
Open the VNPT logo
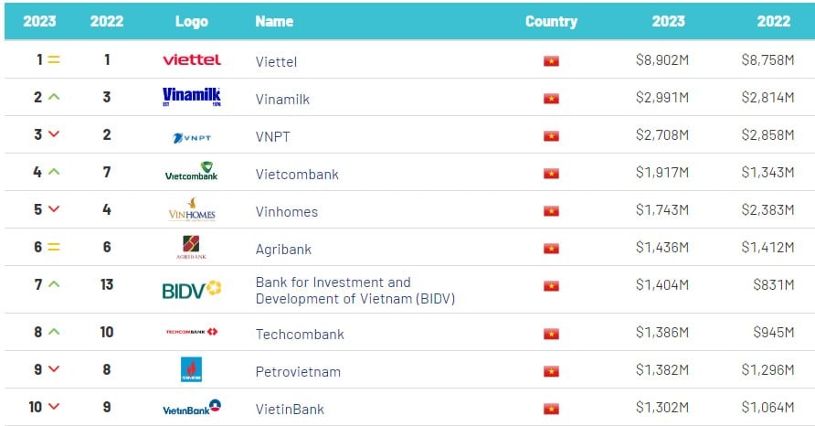coord(192,138)
